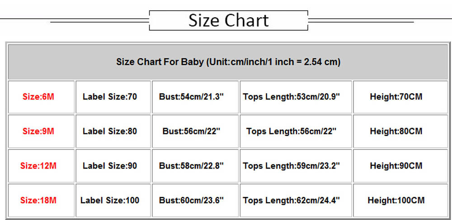Click the Size Chart For Baby header row
The width and height of the screenshot is (452, 220).
tap(228, 62)
